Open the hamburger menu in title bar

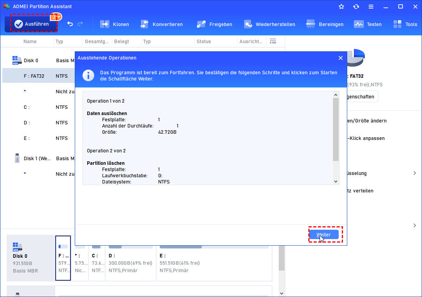pyautogui.click(x=371, y=7)
